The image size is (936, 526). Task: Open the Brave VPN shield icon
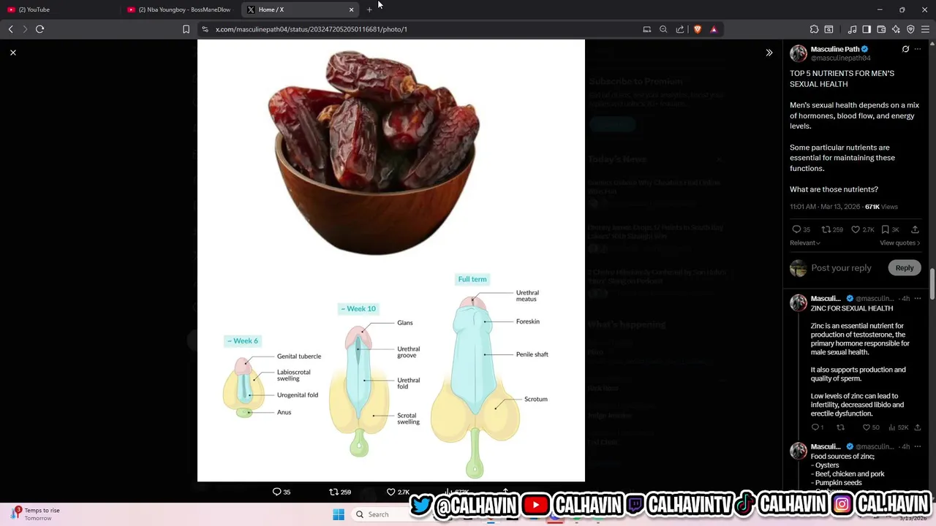(910, 29)
